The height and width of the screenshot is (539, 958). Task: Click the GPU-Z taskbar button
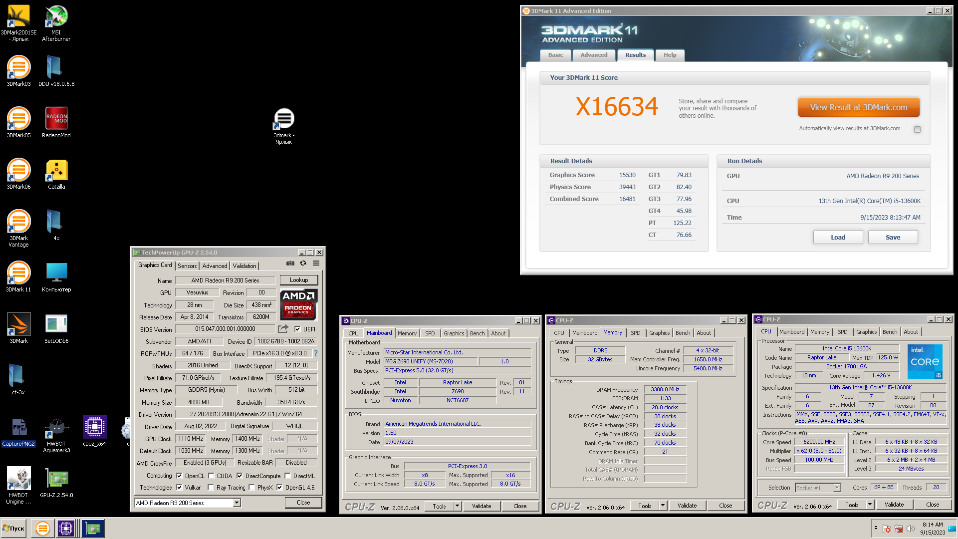point(93,528)
